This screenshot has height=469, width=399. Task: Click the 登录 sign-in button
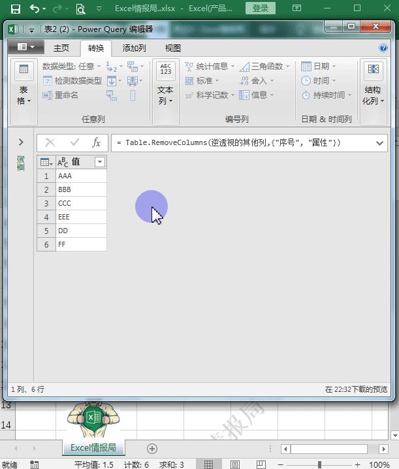pos(260,8)
